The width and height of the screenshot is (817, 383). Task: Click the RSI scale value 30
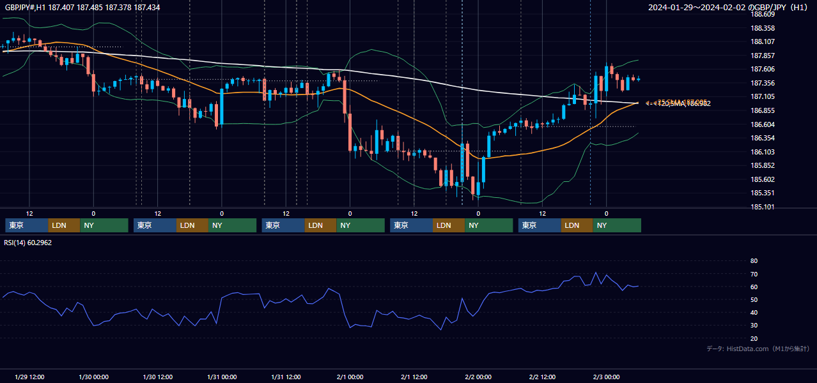[754, 325]
